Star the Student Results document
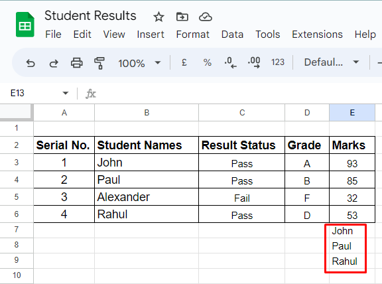The width and height of the screenshot is (382, 284). (x=159, y=17)
